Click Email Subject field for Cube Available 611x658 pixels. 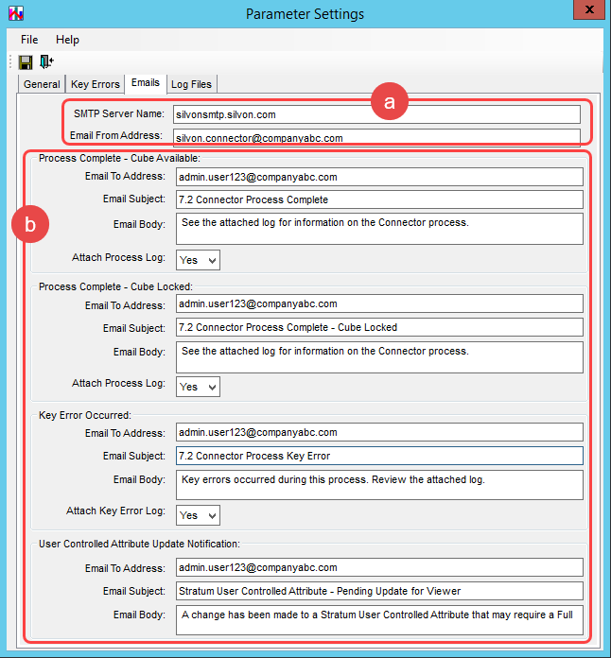(379, 199)
